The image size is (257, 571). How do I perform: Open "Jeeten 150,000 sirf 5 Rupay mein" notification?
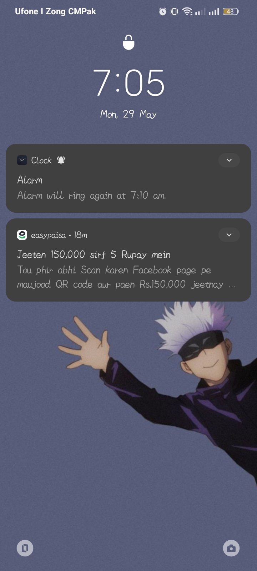(x=94, y=254)
